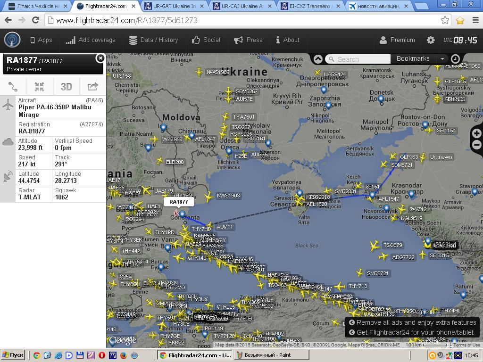
Task: Open the Social menu
Action: pos(206,40)
